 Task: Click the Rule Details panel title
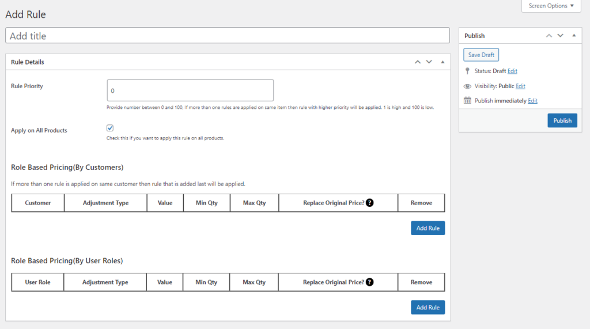point(28,62)
